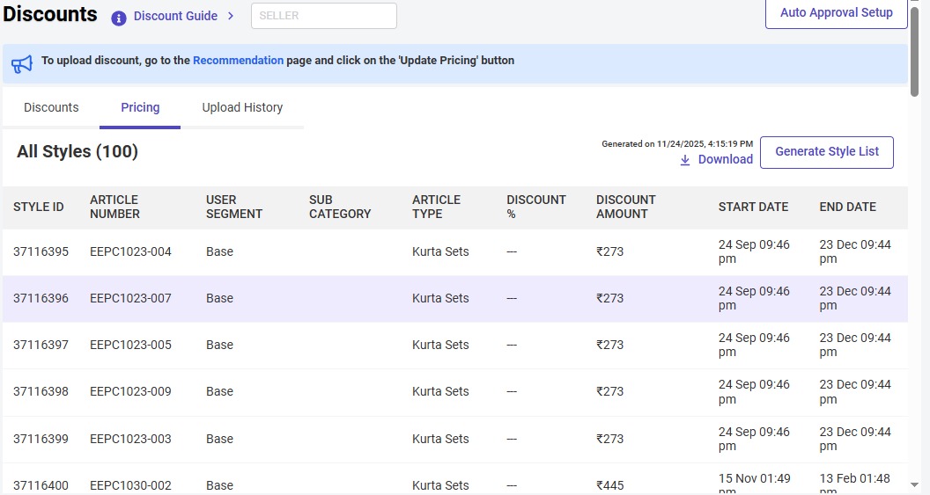The width and height of the screenshot is (930, 495).
Task: Click article number EEPC1023-009
Action: coord(130,392)
